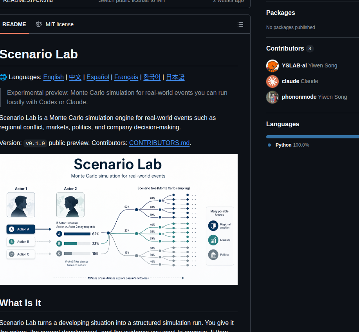This screenshot has height=332, width=359.
Task: Click the phononmode contributor avatar
Action: (272, 97)
